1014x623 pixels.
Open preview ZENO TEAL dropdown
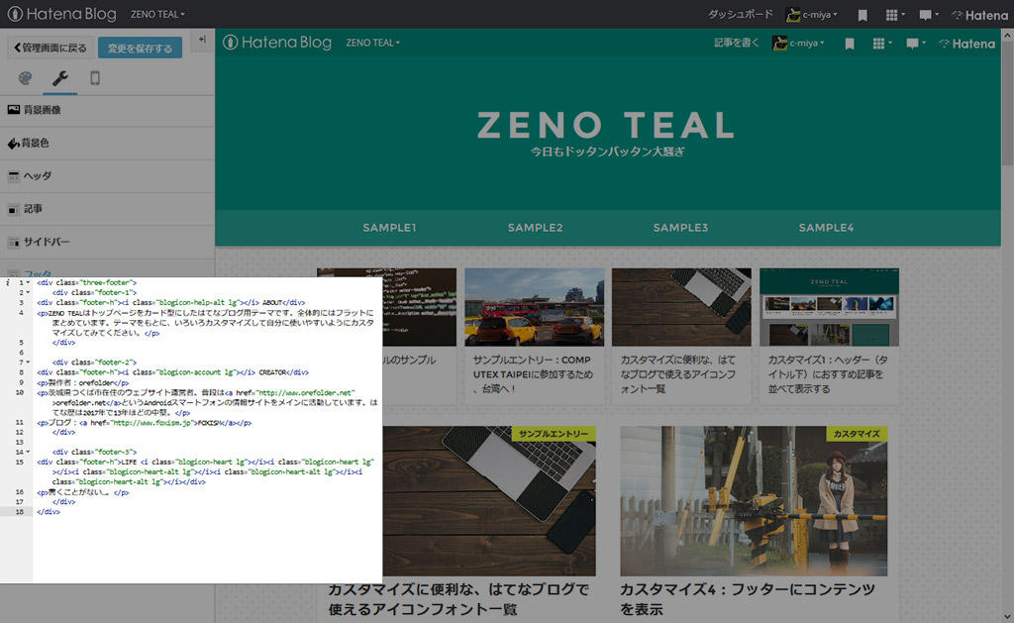point(372,43)
